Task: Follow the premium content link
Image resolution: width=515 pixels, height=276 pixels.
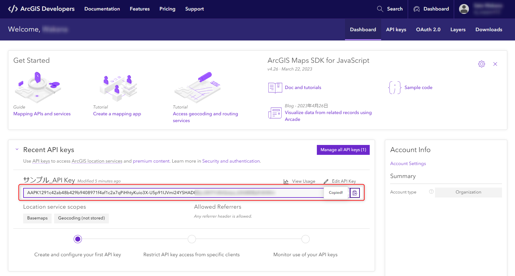Action: [151, 161]
